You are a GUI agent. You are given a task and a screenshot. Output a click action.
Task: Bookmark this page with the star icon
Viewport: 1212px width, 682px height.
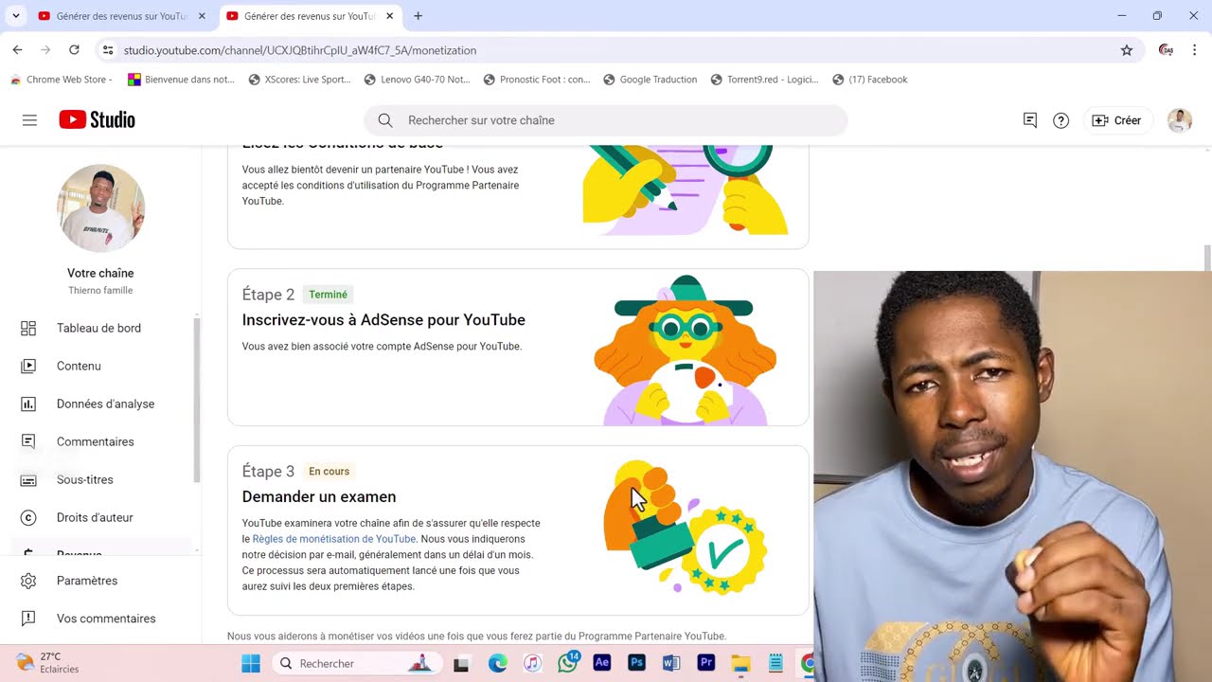(1127, 50)
